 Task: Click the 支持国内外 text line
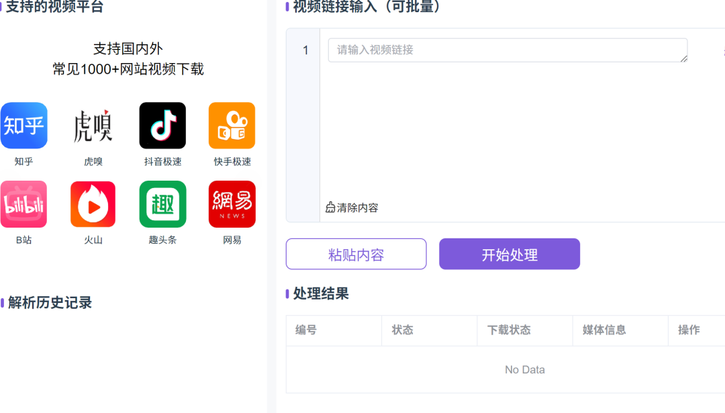128,48
